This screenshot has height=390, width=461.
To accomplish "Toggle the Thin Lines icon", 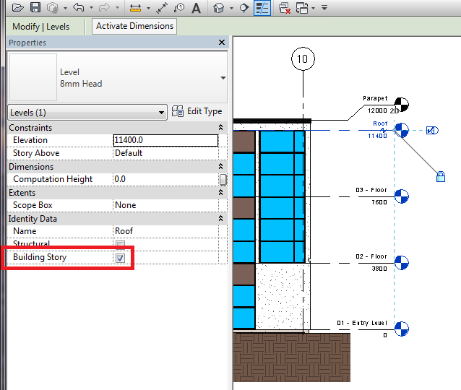I will [262, 8].
